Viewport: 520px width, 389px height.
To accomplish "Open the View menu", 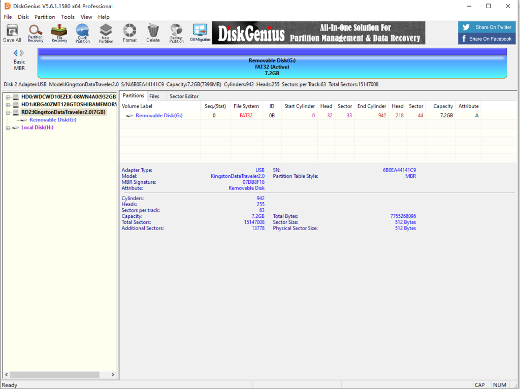I will [86, 17].
